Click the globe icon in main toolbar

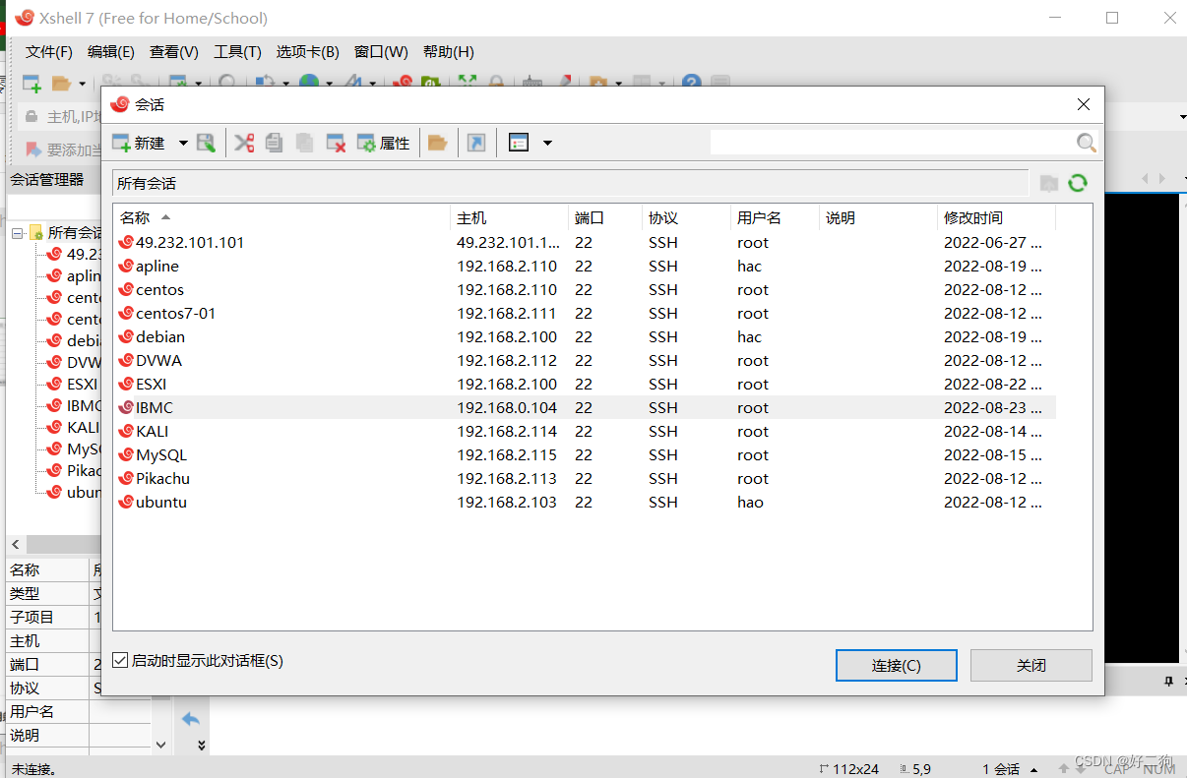[309, 84]
